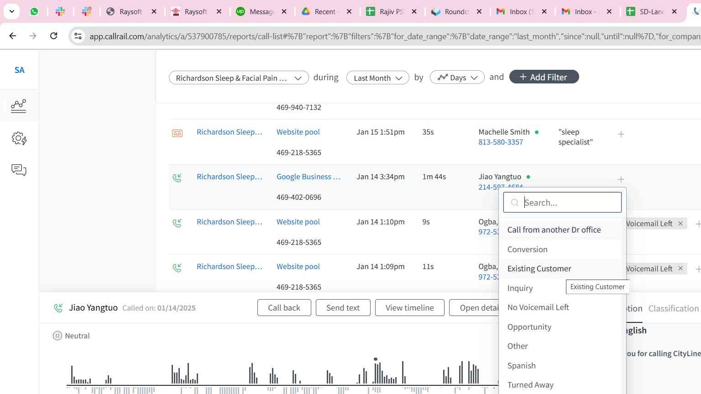Close the Rajiv PS spreadsheet tab
Image resolution: width=701 pixels, height=394 pixels.
414,11
